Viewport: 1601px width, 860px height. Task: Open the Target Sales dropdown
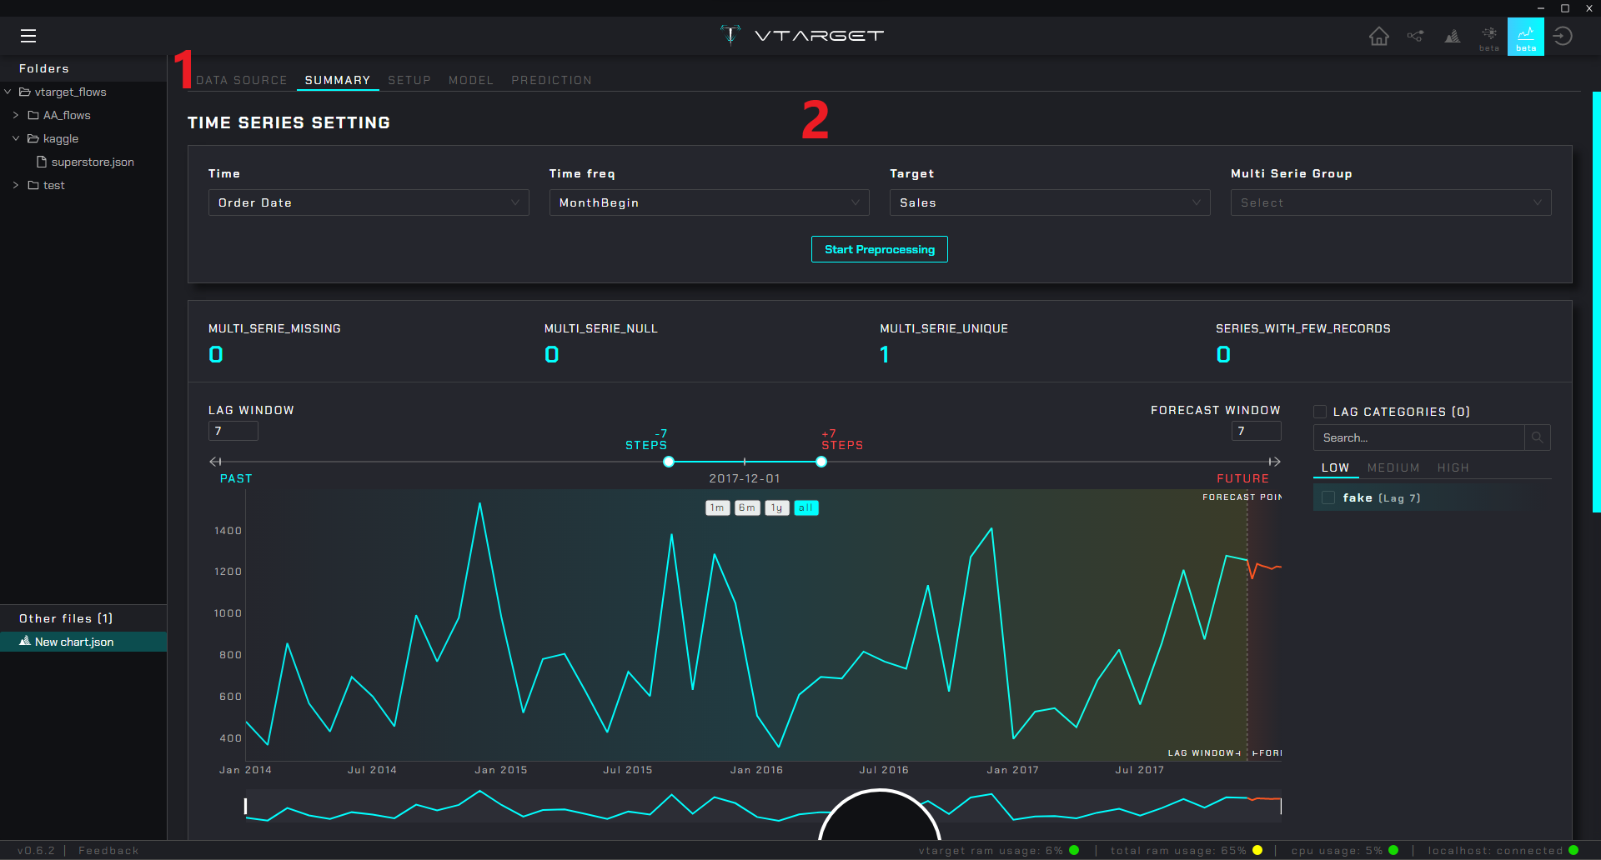(1049, 202)
